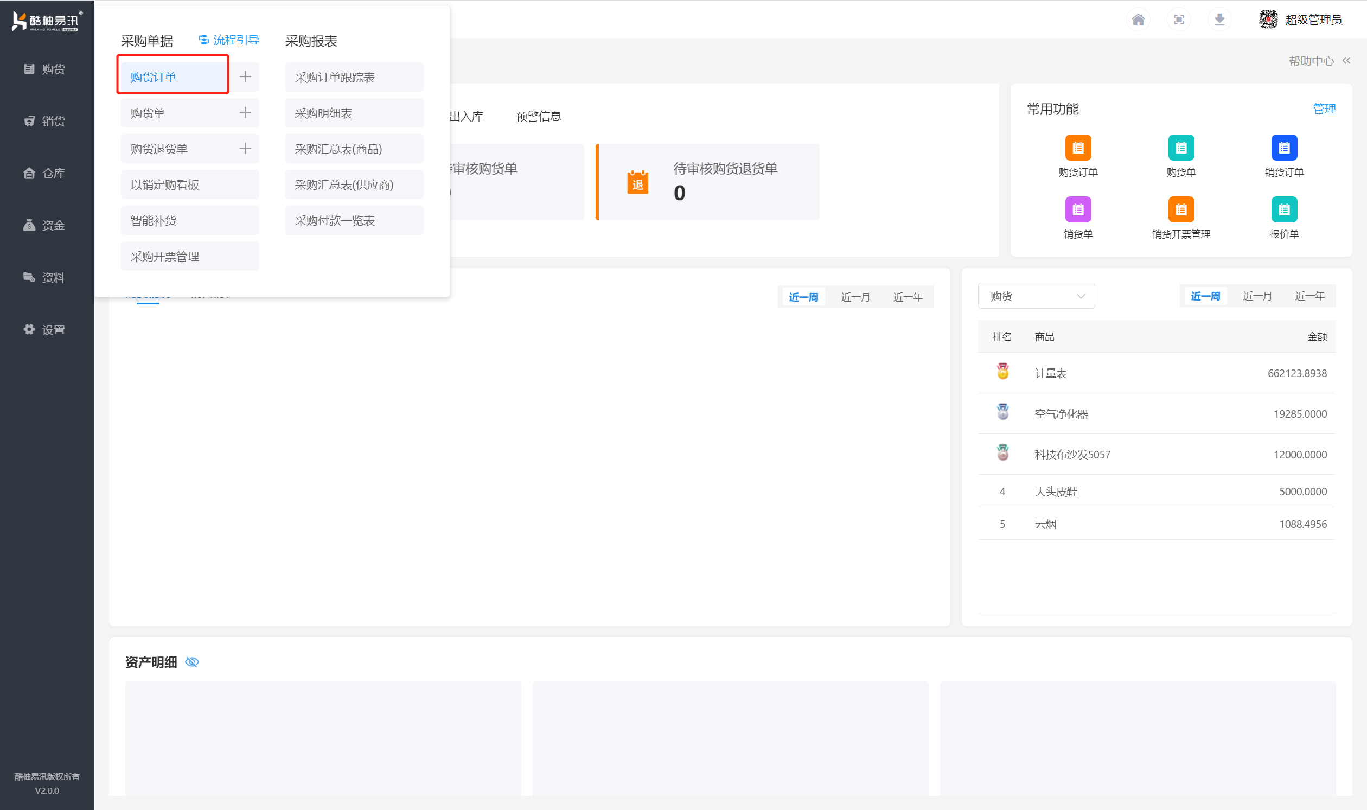Open the purple 销货单 shortcut icon
Viewport: 1367px width, 810px height.
tap(1078, 209)
